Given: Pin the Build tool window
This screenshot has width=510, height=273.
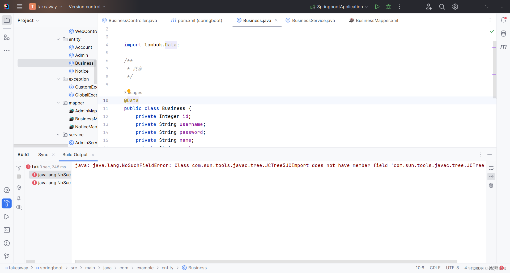Looking at the screenshot, I should [19, 198].
